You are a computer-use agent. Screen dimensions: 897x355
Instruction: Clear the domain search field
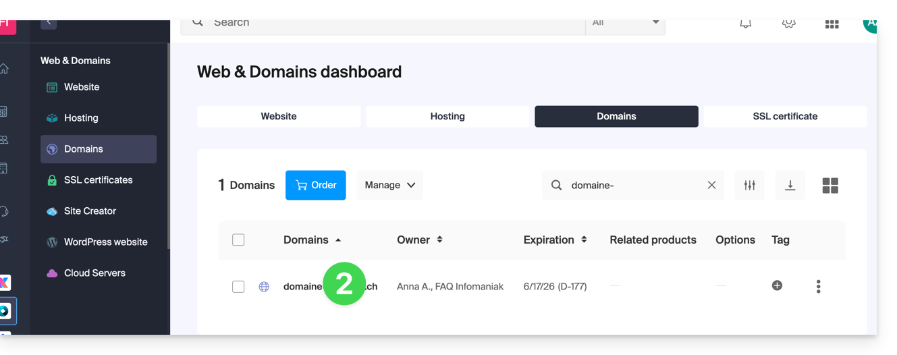click(x=711, y=185)
